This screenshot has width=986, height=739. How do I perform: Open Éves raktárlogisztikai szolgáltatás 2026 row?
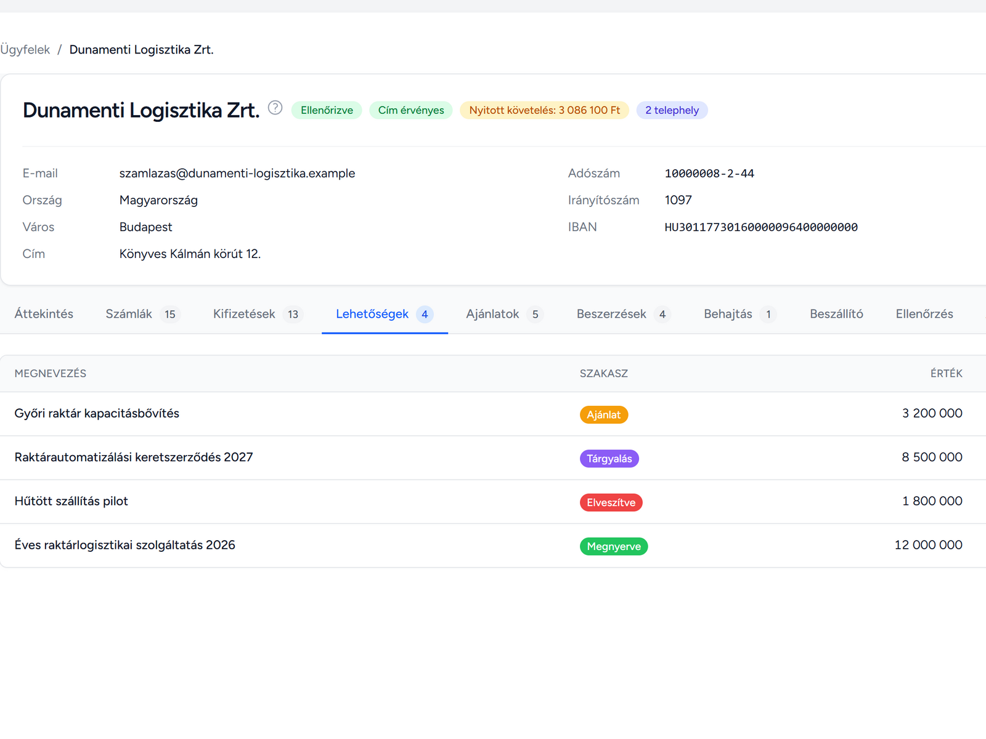493,546
